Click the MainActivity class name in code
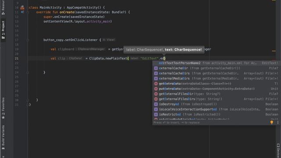Screen dimensions: 281x158 click(50, 7)
